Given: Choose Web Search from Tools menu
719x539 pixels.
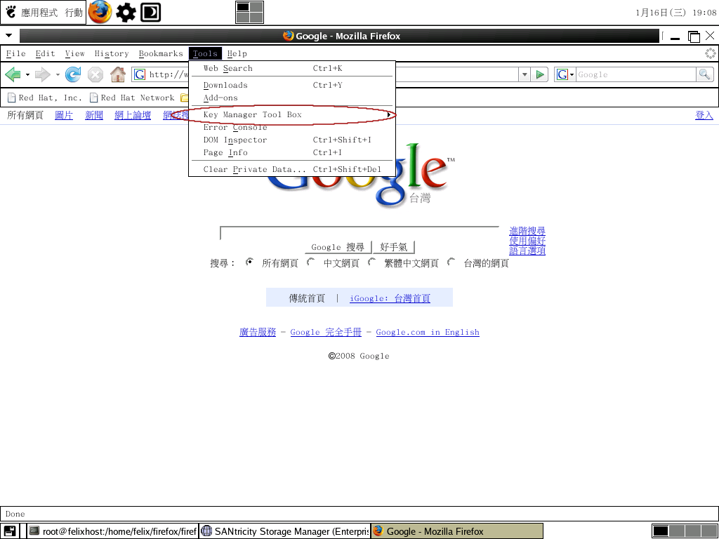Looking at the screenshot, I should 292,68.
